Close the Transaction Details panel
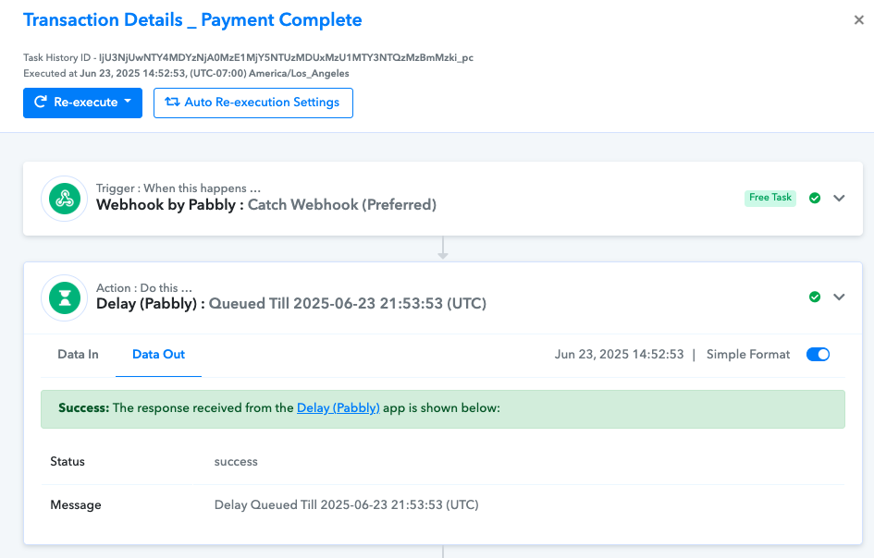 [x=858, y=20]
